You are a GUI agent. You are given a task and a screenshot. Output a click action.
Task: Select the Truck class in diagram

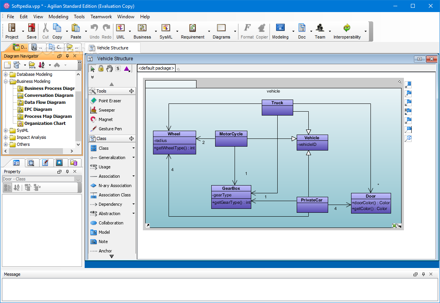277,107
